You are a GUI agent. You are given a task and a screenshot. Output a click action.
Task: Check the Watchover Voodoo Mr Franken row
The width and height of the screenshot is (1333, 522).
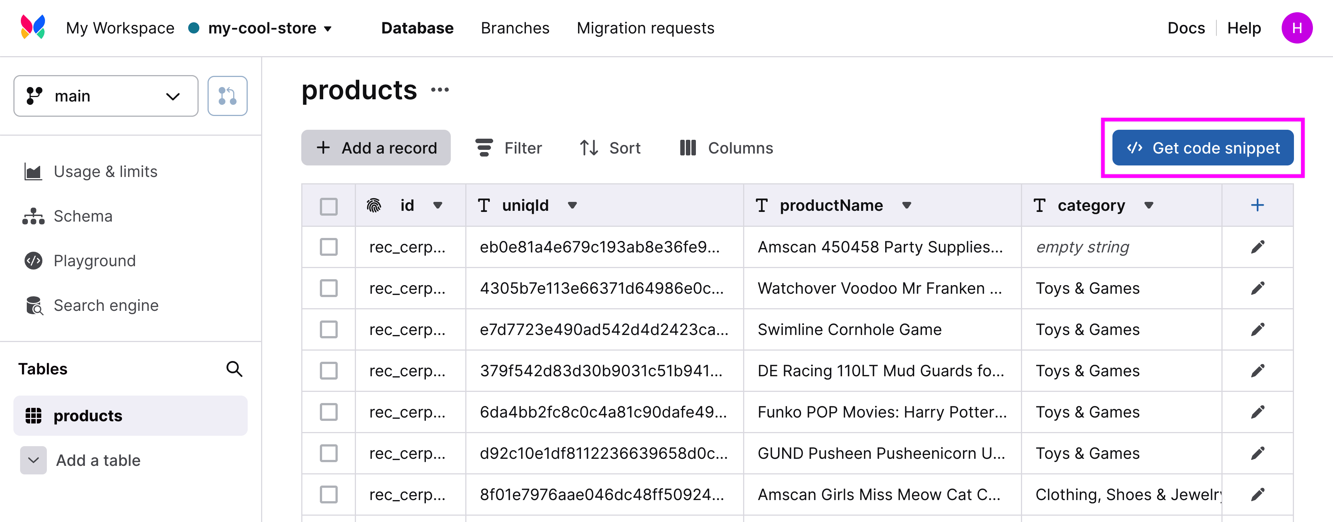point(328,288)
